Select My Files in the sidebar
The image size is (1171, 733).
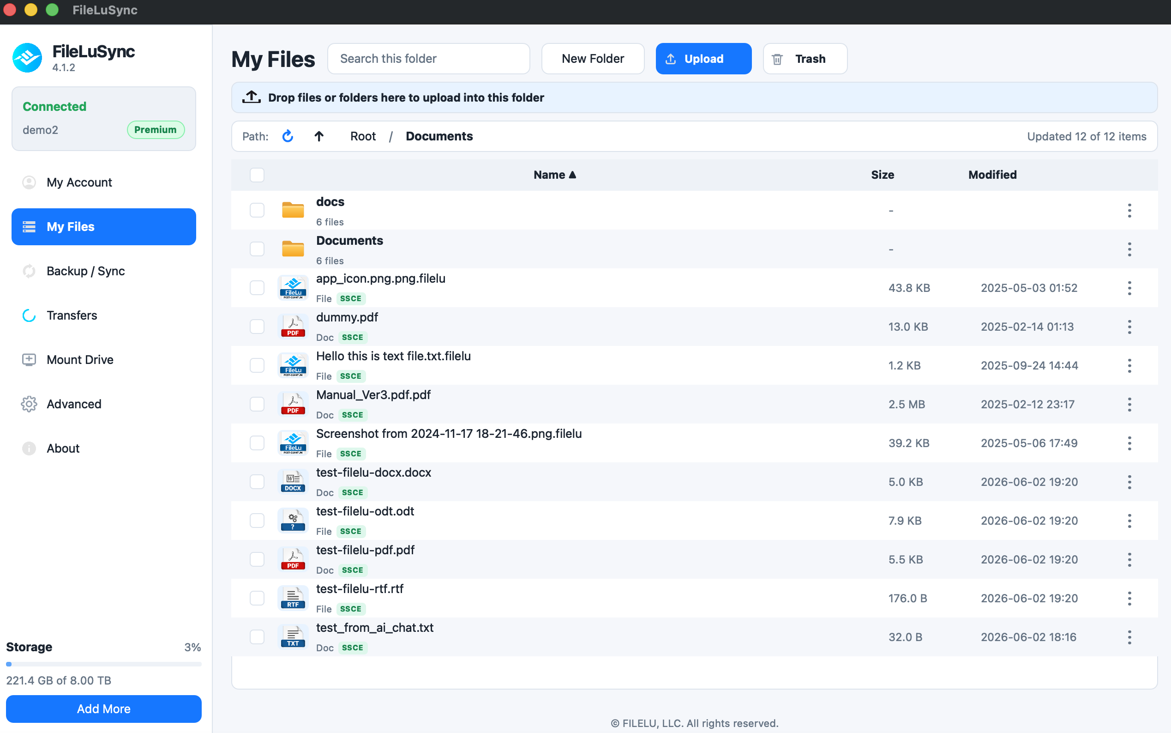[x=104, y=227]
